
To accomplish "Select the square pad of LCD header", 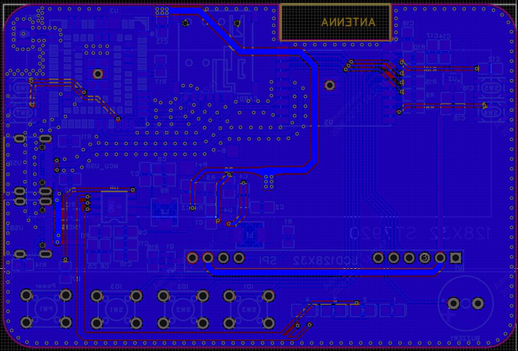I will (x=455, y=258).
